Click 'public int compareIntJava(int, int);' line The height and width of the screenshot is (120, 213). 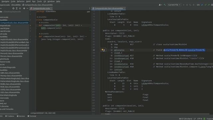(123, 106)
